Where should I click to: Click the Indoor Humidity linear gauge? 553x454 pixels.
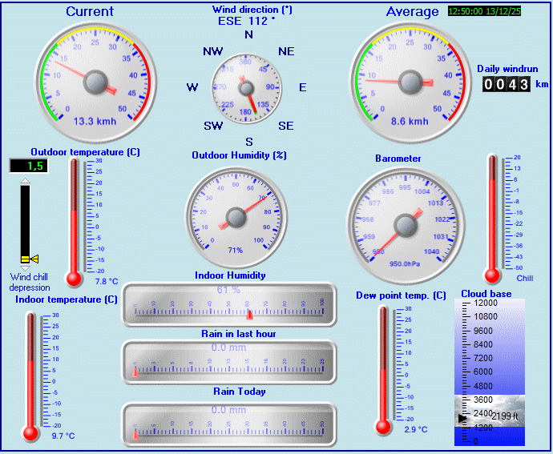click(229, 305)
